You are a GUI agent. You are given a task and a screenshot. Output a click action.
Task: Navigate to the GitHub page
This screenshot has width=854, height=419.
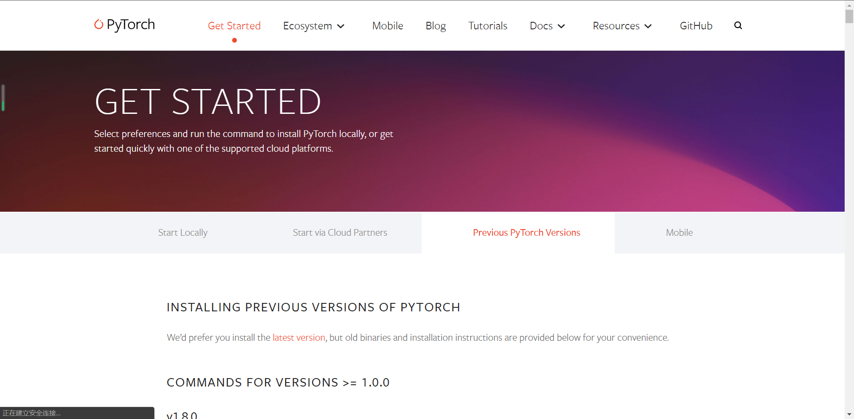[696, 25]
